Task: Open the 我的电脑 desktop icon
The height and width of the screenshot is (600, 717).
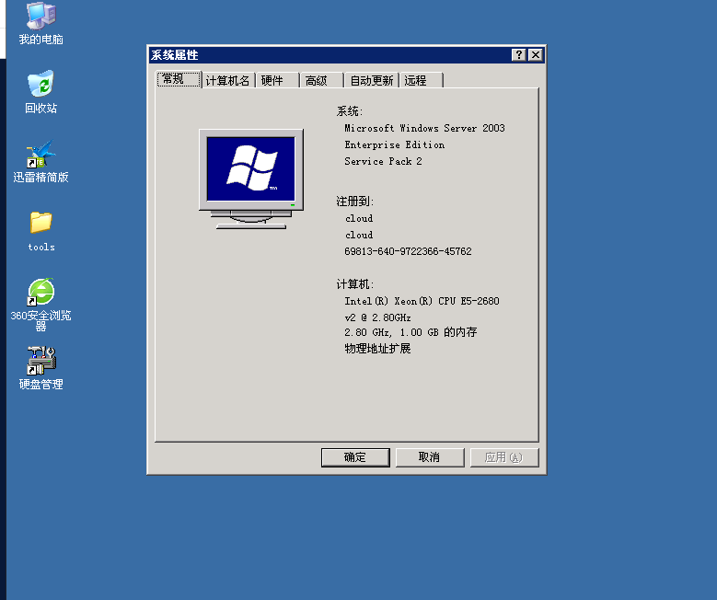Action: (40, 16)
